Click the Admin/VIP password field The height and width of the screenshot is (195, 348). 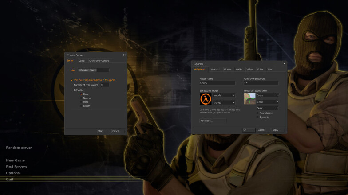pos(261,83)
